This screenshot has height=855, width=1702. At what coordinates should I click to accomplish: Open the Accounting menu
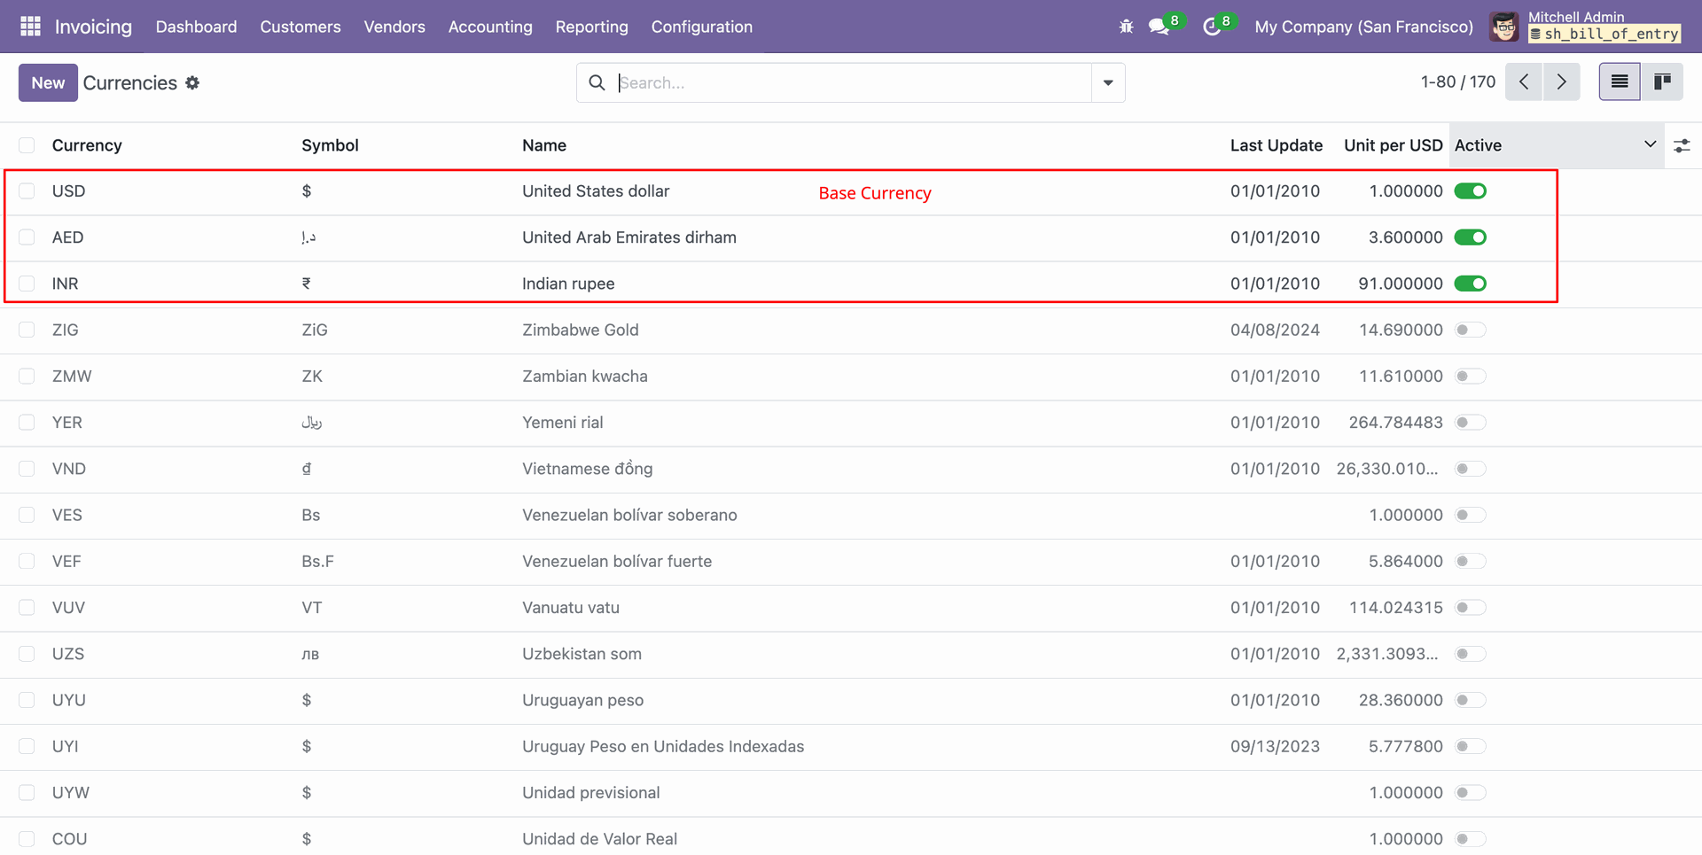[490, 27]
